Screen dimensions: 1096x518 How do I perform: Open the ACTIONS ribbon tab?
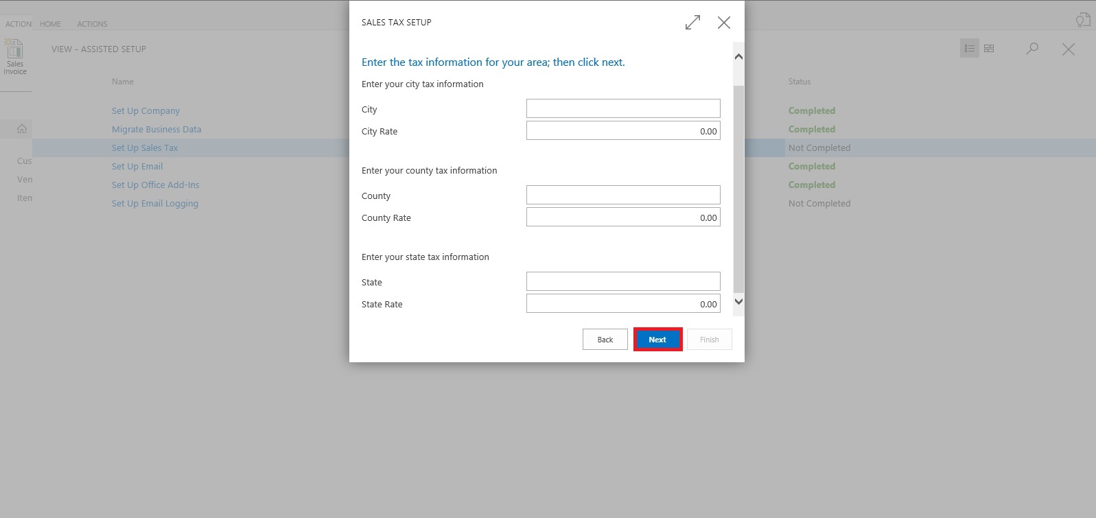pyautogui.click(x=92, y=24)
